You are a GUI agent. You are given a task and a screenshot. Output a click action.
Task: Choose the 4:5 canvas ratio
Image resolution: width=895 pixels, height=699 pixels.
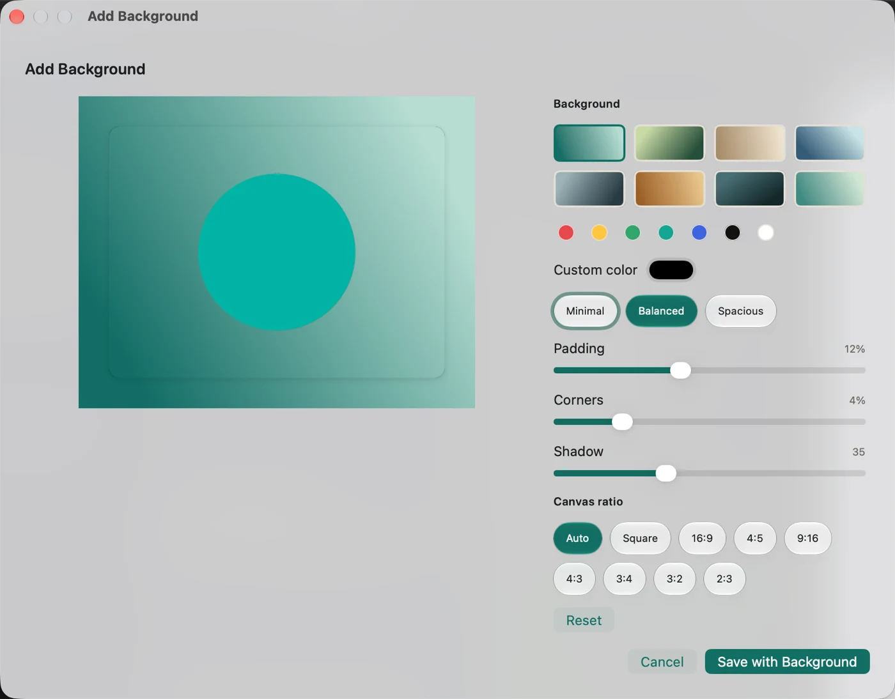point(755,538)
